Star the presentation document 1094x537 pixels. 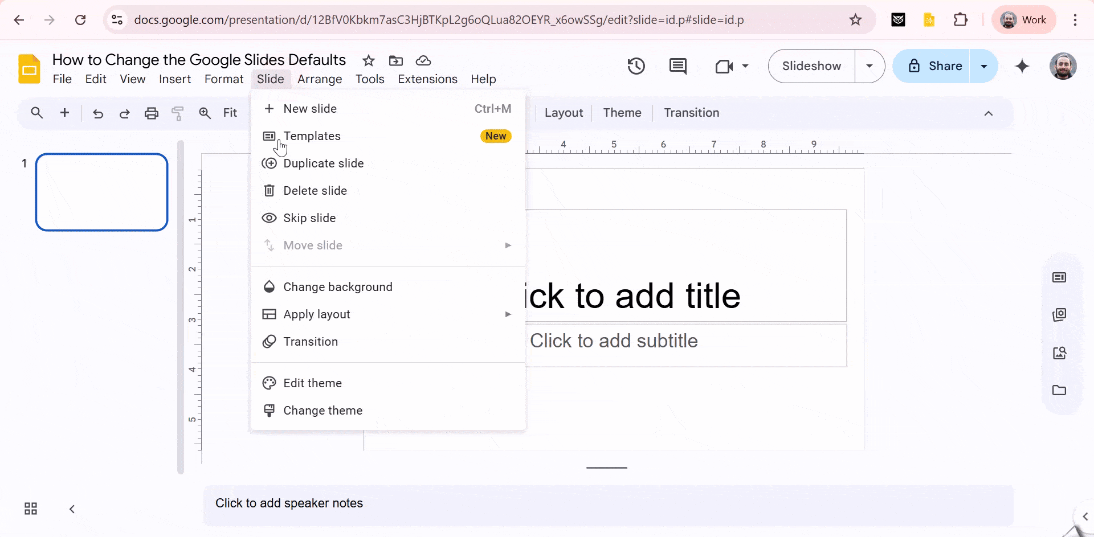tap(368, 60)
